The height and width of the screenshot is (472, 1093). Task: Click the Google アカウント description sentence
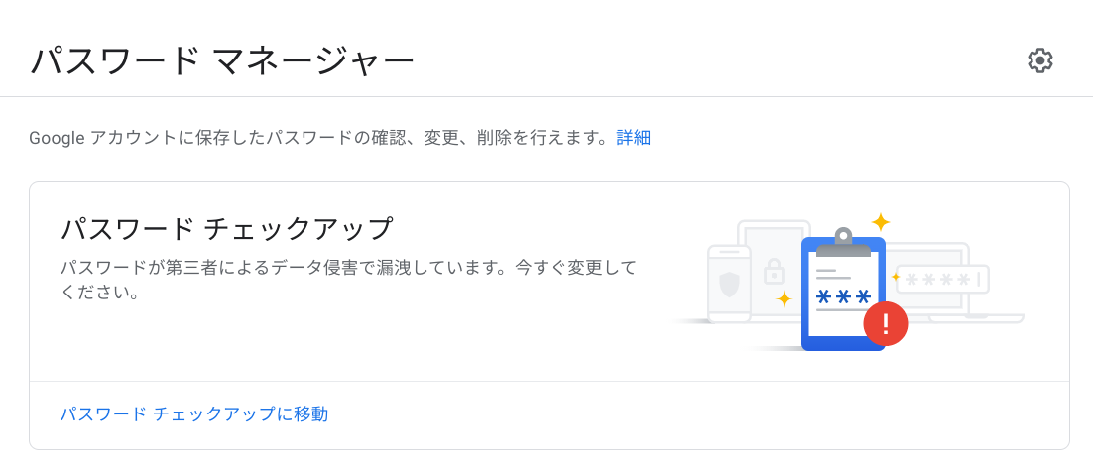[320, 138]
